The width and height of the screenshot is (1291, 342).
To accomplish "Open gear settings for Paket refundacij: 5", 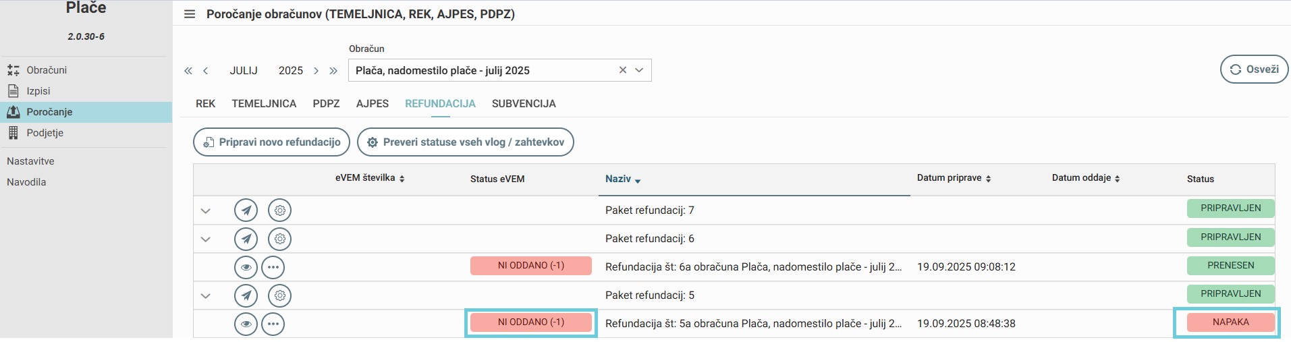I will coord(279,295).
